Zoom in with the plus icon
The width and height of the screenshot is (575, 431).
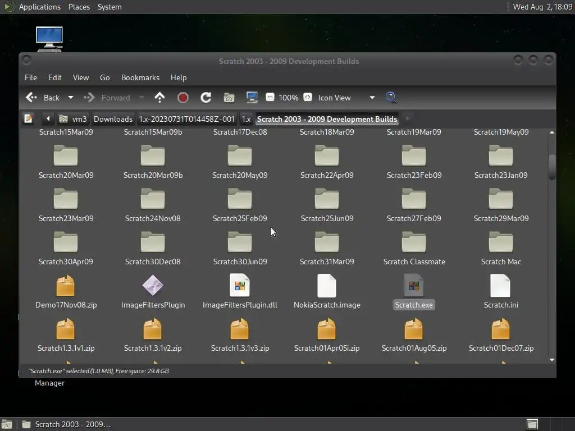pos(308,97)
